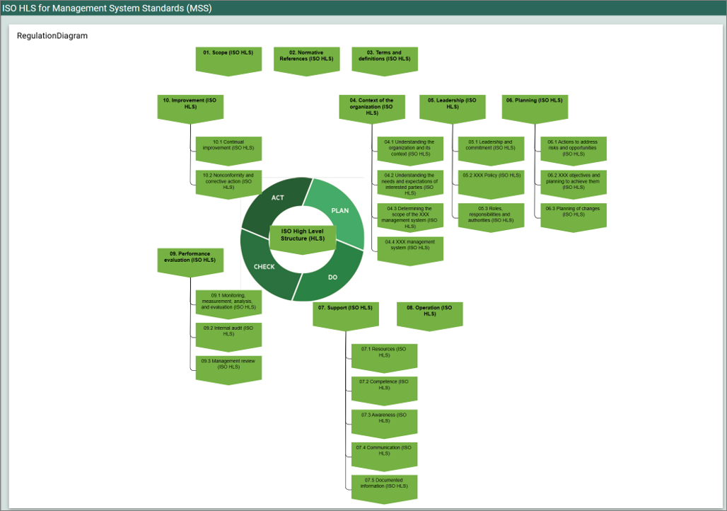
Task: Select 09. Performance evaluation node
Action: pos(190,259)
